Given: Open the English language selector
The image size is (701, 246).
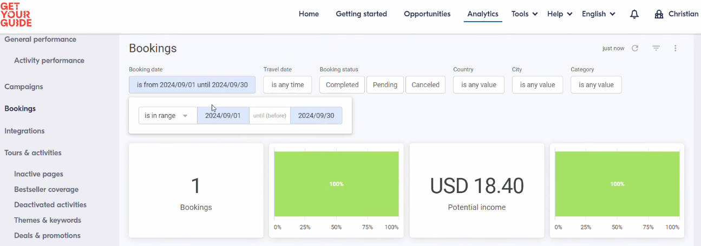Looking at the screenshot, I should 599,14.
